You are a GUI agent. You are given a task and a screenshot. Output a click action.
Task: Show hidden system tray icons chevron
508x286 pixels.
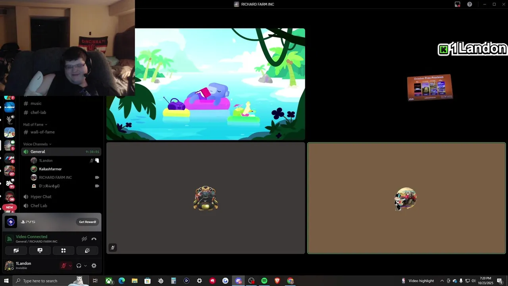coord(442,281)
